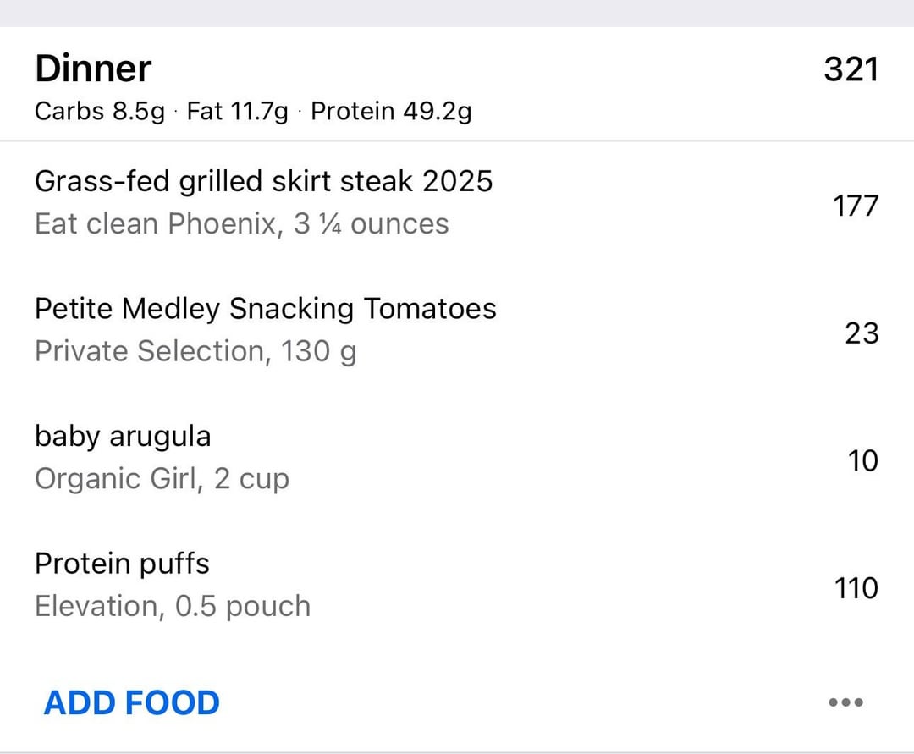The width and height of the screenshot is (914, 754).
Task: Tap the gray bar above Dinner
Action: (x=457, y=13)
